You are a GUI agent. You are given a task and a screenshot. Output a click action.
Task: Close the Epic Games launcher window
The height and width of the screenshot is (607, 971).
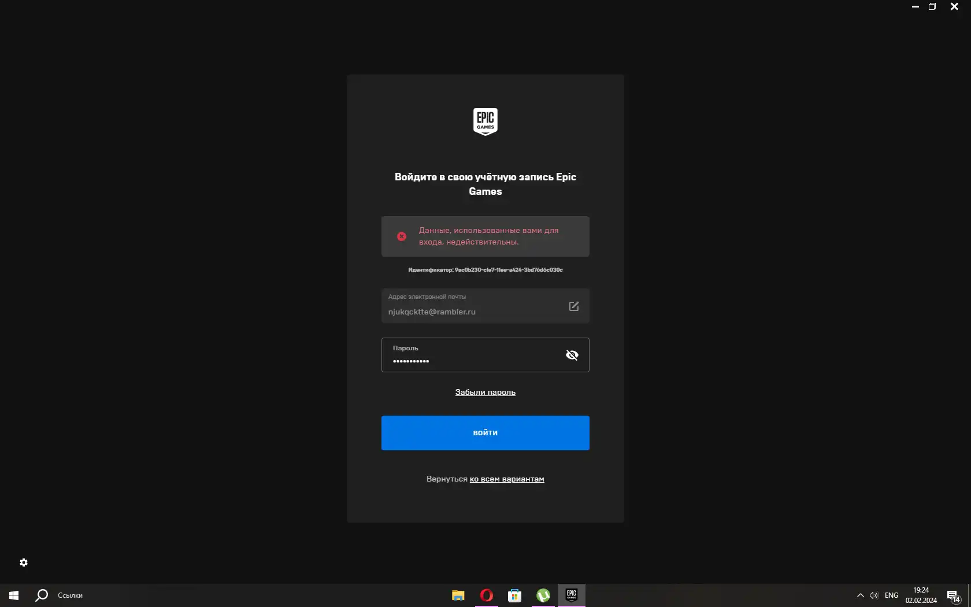click(x=954, y=6)
